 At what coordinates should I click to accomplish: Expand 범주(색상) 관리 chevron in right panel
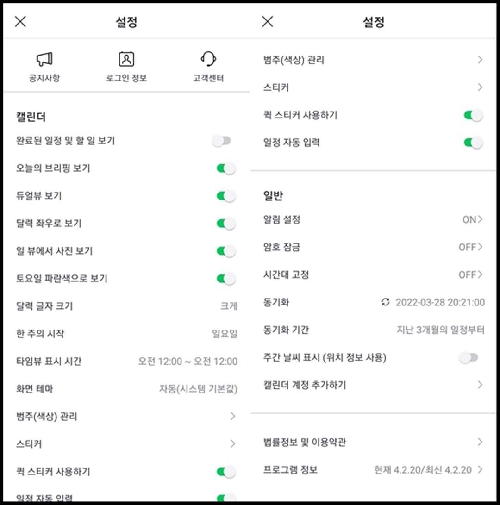[480, 60]
